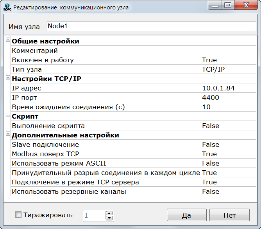
Task: Cancel with the Нет button
Action: click(x=229, y=215)
